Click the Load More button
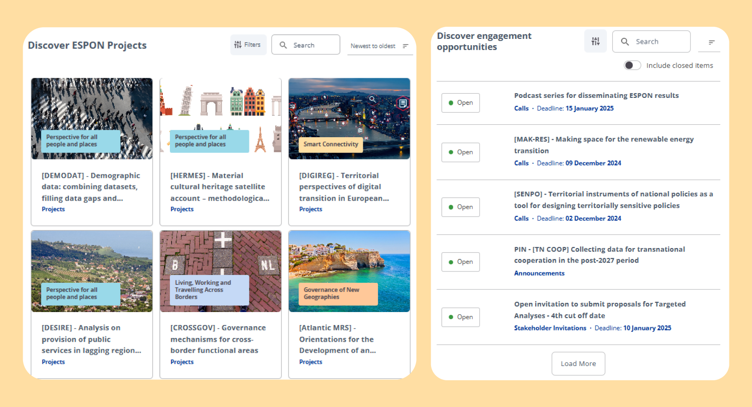This screenshot has height=407, width=752. (x=578, y=363)
